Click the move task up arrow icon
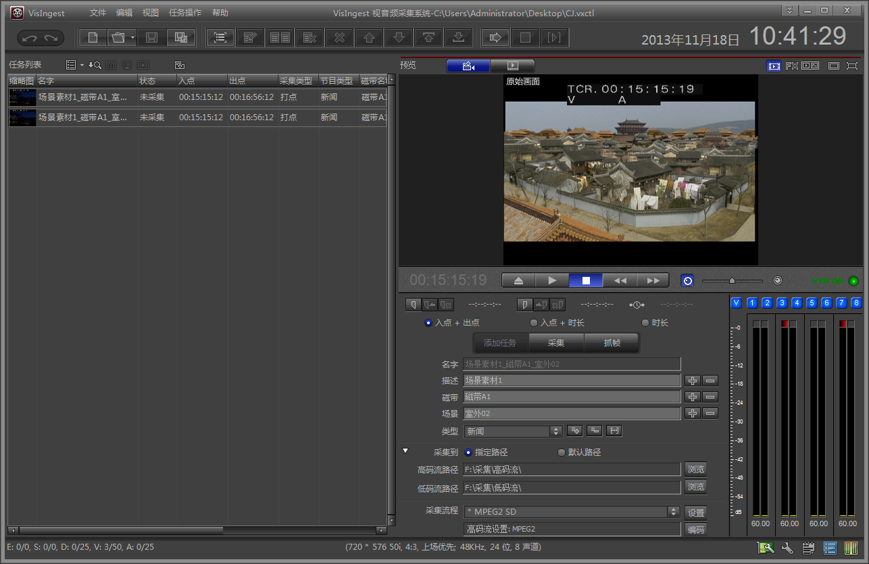The image size is (869, 564). coord(369,38)
